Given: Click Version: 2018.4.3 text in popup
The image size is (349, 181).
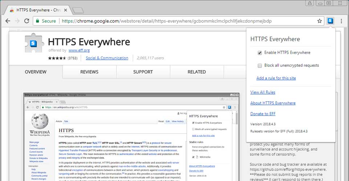Looking at the screenshot, I should click(x=263, y=124).
